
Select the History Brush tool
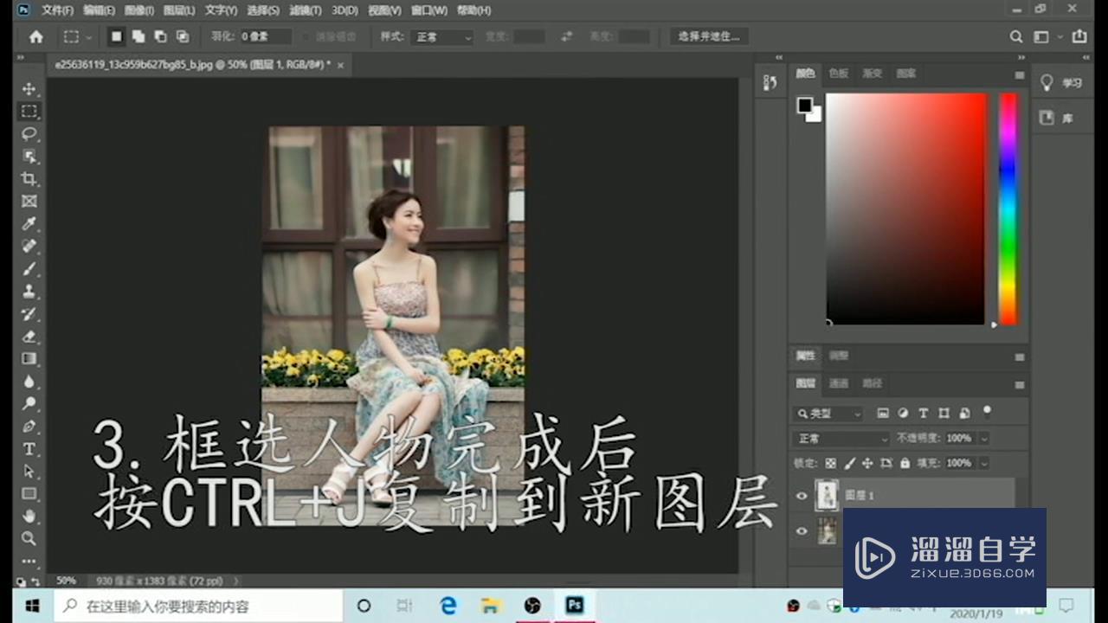29,314
